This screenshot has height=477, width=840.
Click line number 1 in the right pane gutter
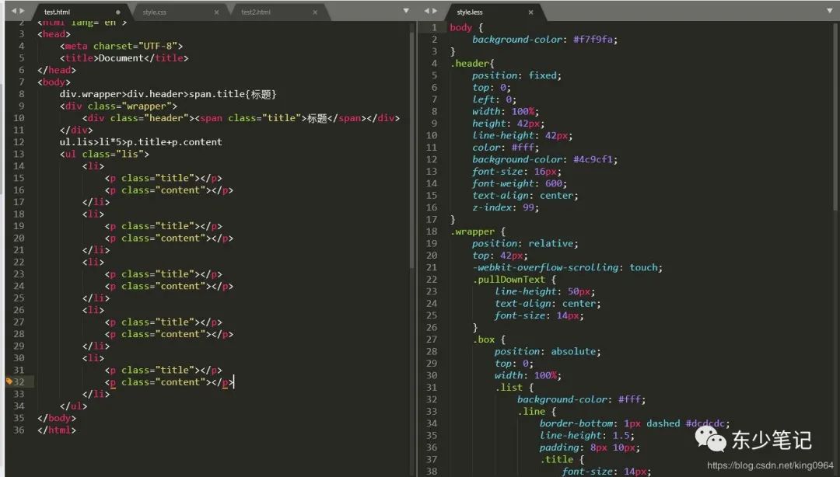[433, 26]
